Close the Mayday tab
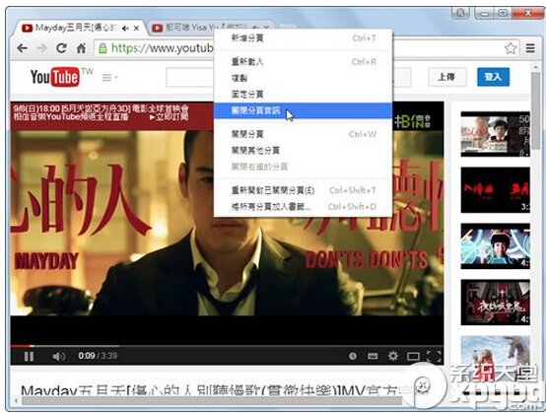 [x=136, y=29]
